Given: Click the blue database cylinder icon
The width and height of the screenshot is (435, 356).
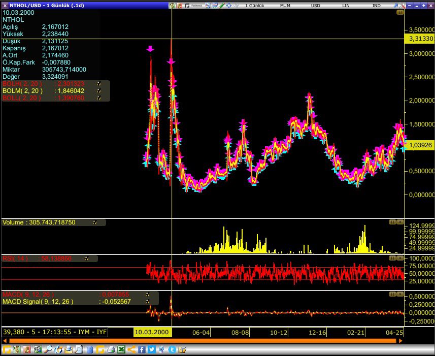Looking at the screenshot, I should 90,349.
